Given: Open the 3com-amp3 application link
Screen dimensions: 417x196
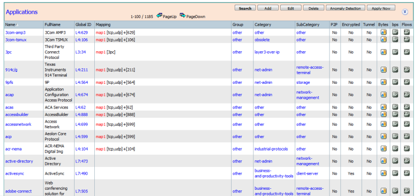Looking at the screenshot, I should [16, 33].
